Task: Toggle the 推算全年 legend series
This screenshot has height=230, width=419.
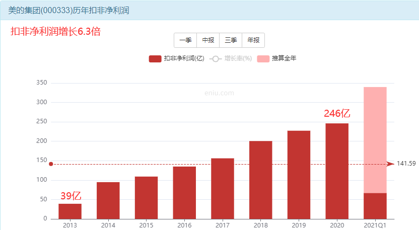Action: point(276,58)
